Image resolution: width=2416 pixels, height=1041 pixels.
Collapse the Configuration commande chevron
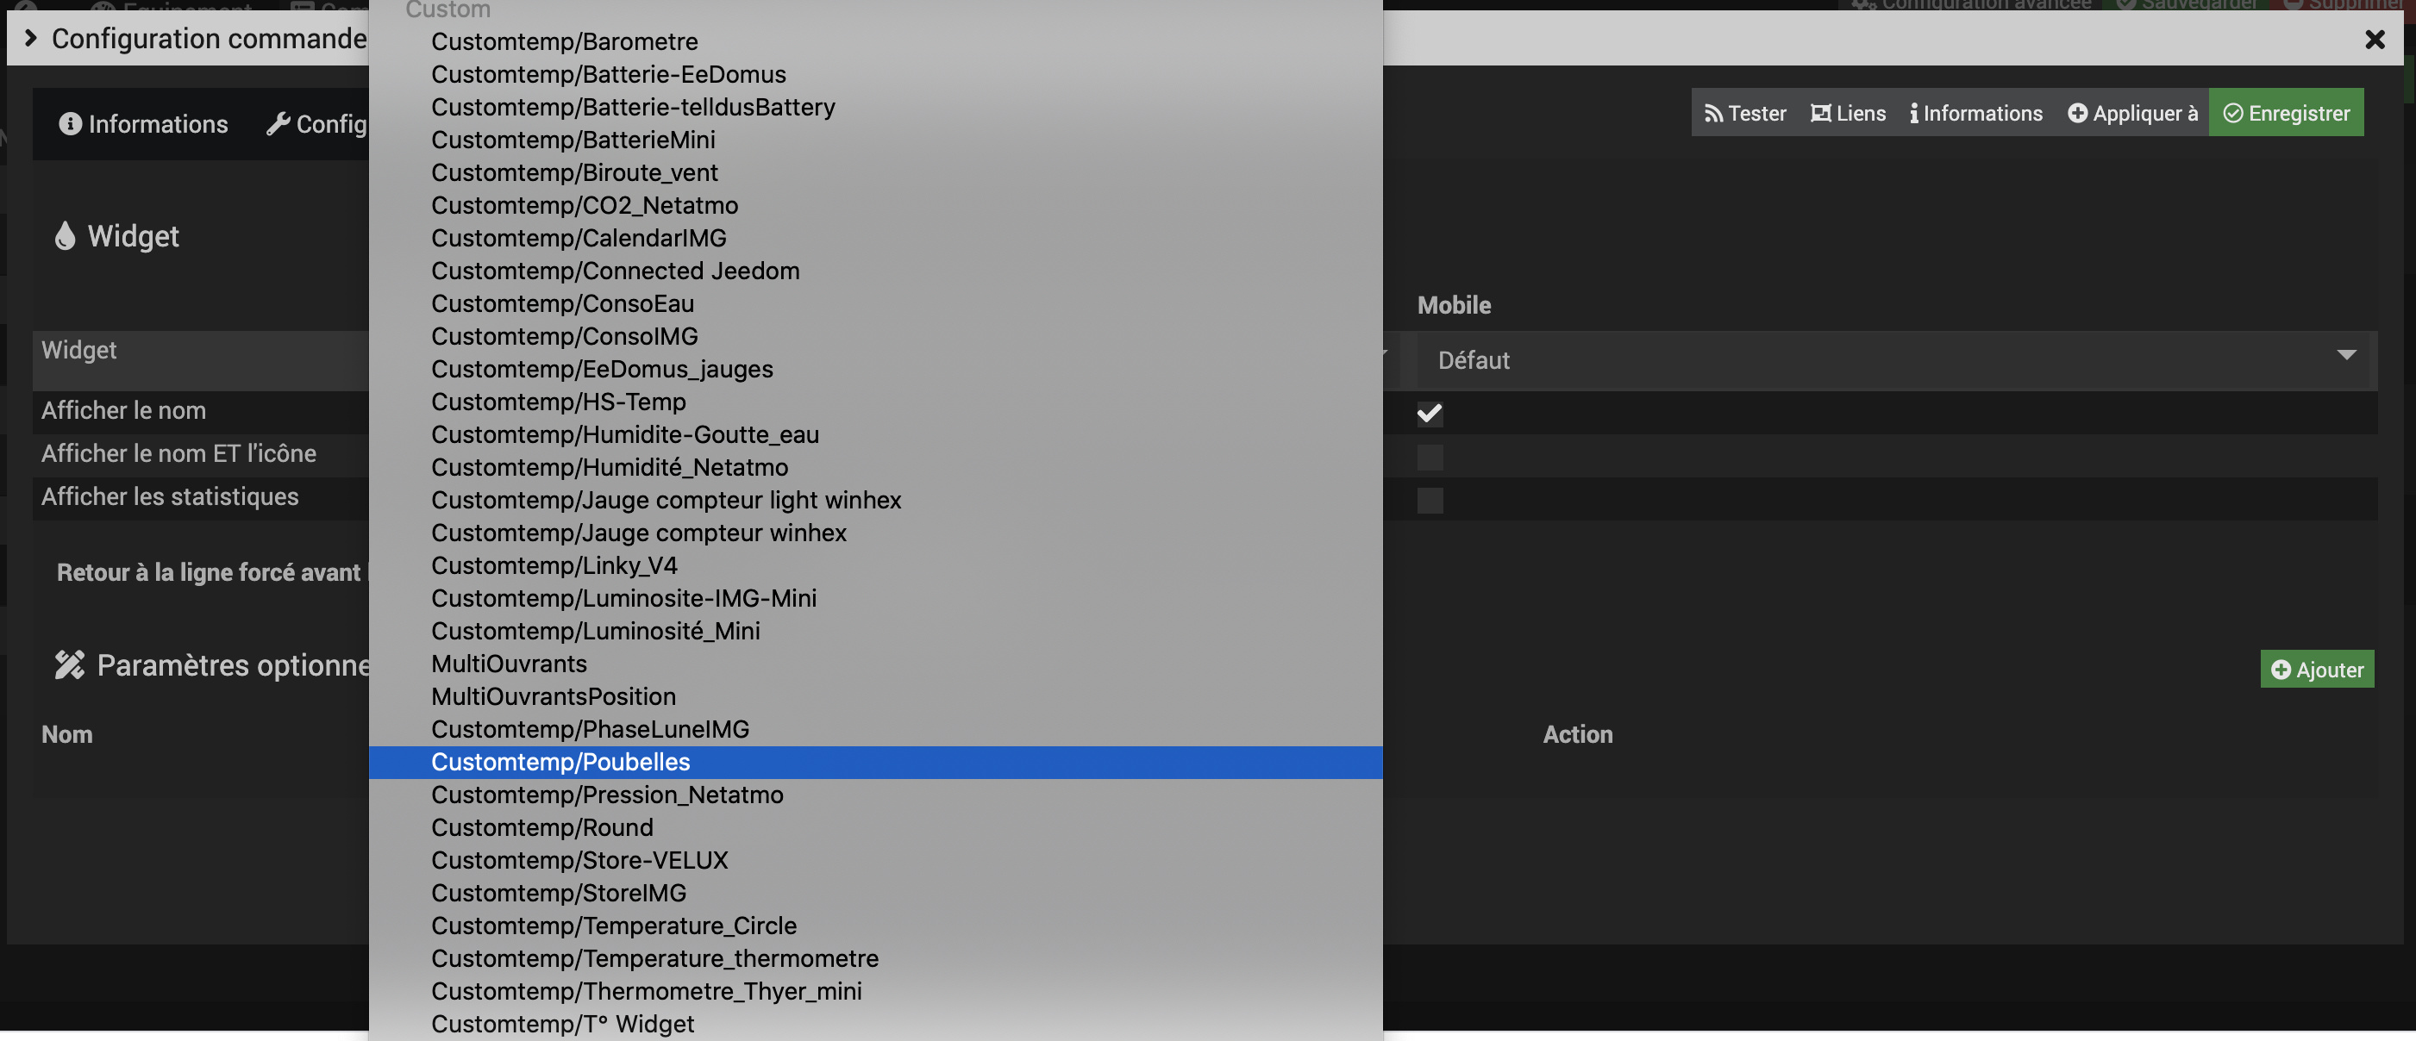(31, 39)
